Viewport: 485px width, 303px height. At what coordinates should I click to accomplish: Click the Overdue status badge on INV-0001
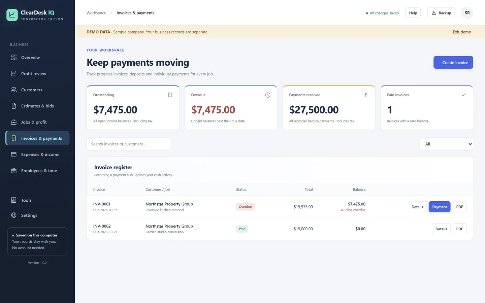245,207
